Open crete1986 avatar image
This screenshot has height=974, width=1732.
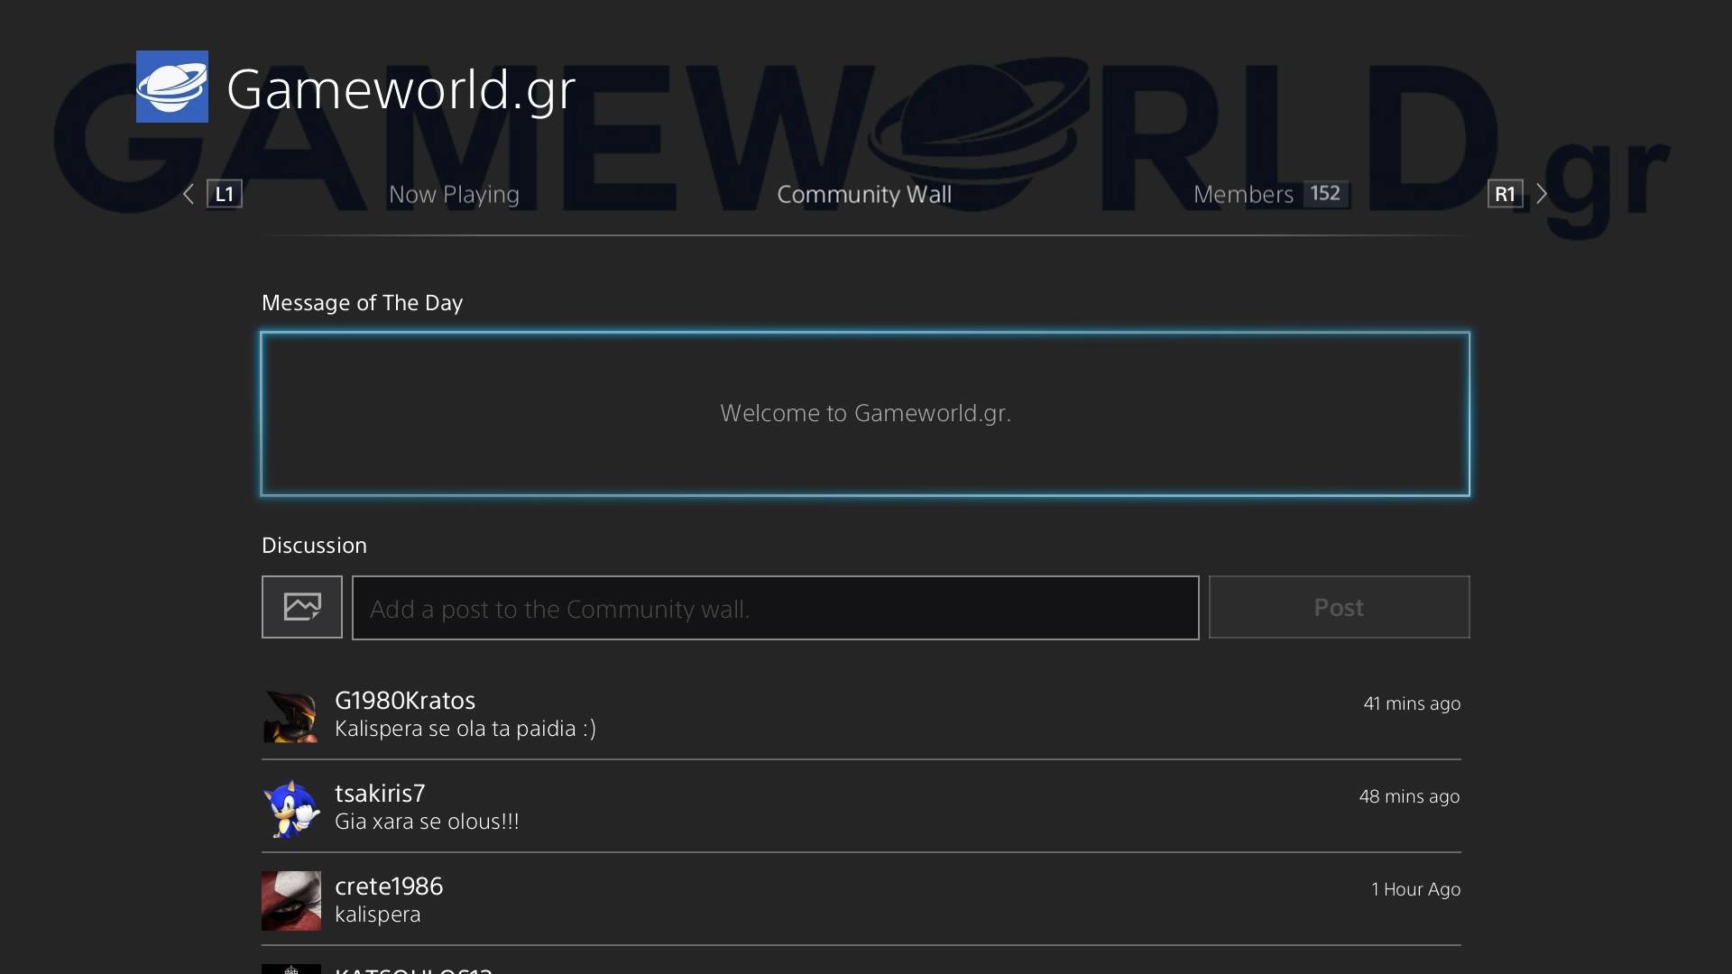pos(290,901)
